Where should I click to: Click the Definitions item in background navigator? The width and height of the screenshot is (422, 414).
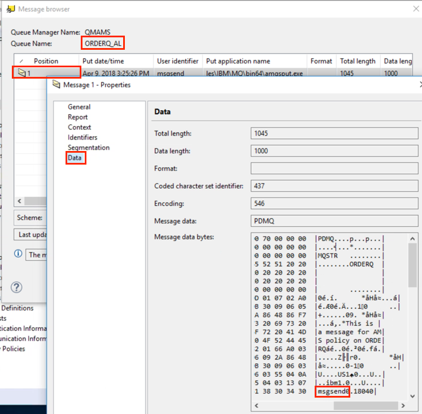pyautogui.click(x=18, y=308)
